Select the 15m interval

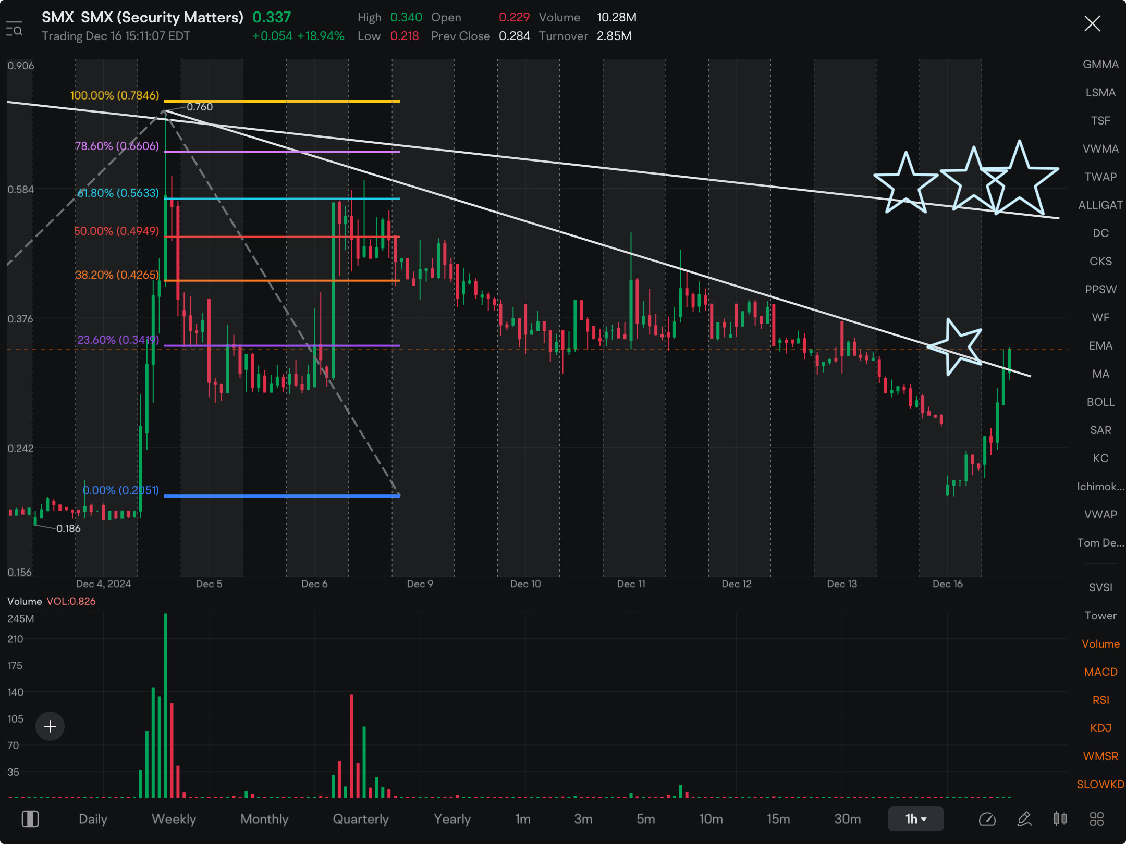click(778, 819)
